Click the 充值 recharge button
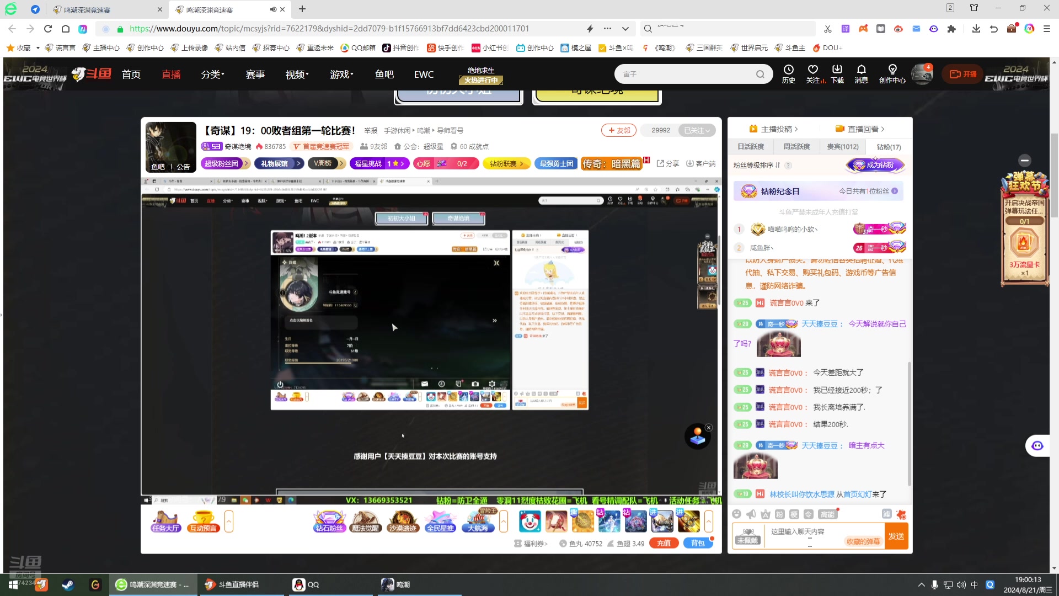This screenshot has height=596, width=1059. 664,543
